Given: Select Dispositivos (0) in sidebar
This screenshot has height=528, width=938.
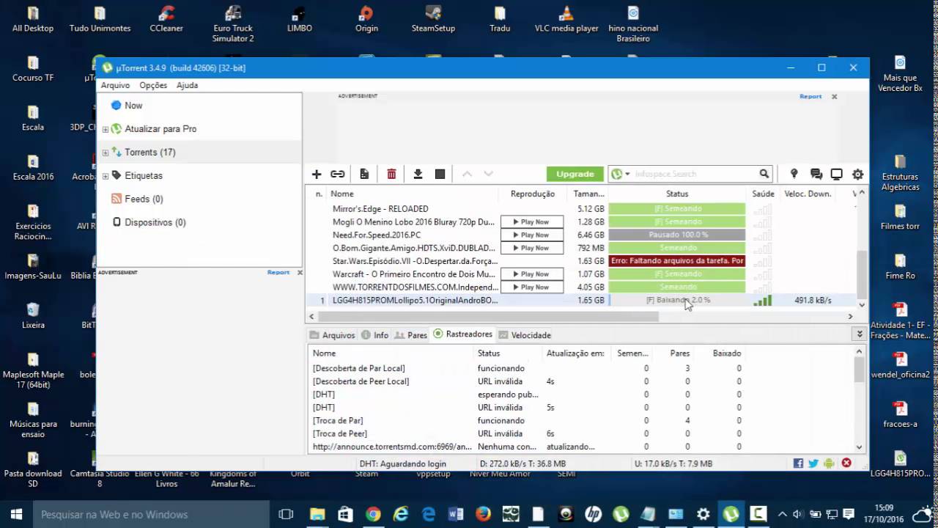Looking at the screenshot, I should [x=155, y=222].
